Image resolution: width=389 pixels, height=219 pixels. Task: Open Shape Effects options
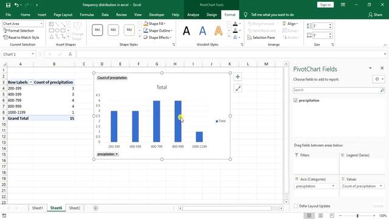(157, 38)
